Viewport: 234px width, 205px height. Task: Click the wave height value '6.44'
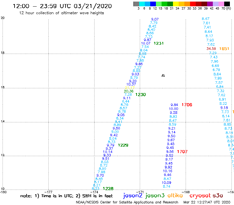(126, 101)
